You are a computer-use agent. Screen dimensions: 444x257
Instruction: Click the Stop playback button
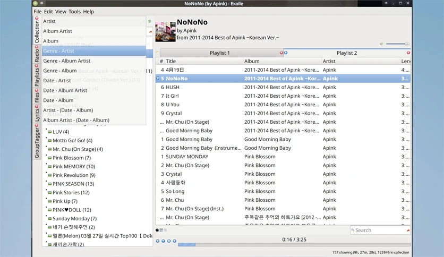169,241
